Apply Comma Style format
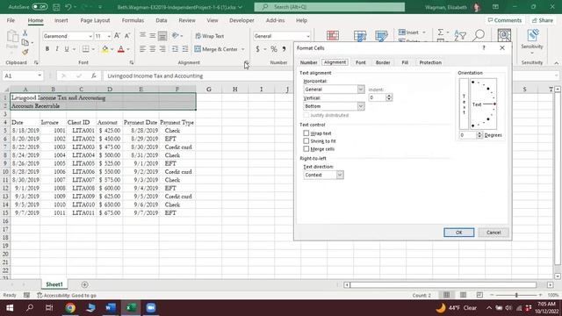The width and height of the screenshot is (562, 316). point(284,49)
